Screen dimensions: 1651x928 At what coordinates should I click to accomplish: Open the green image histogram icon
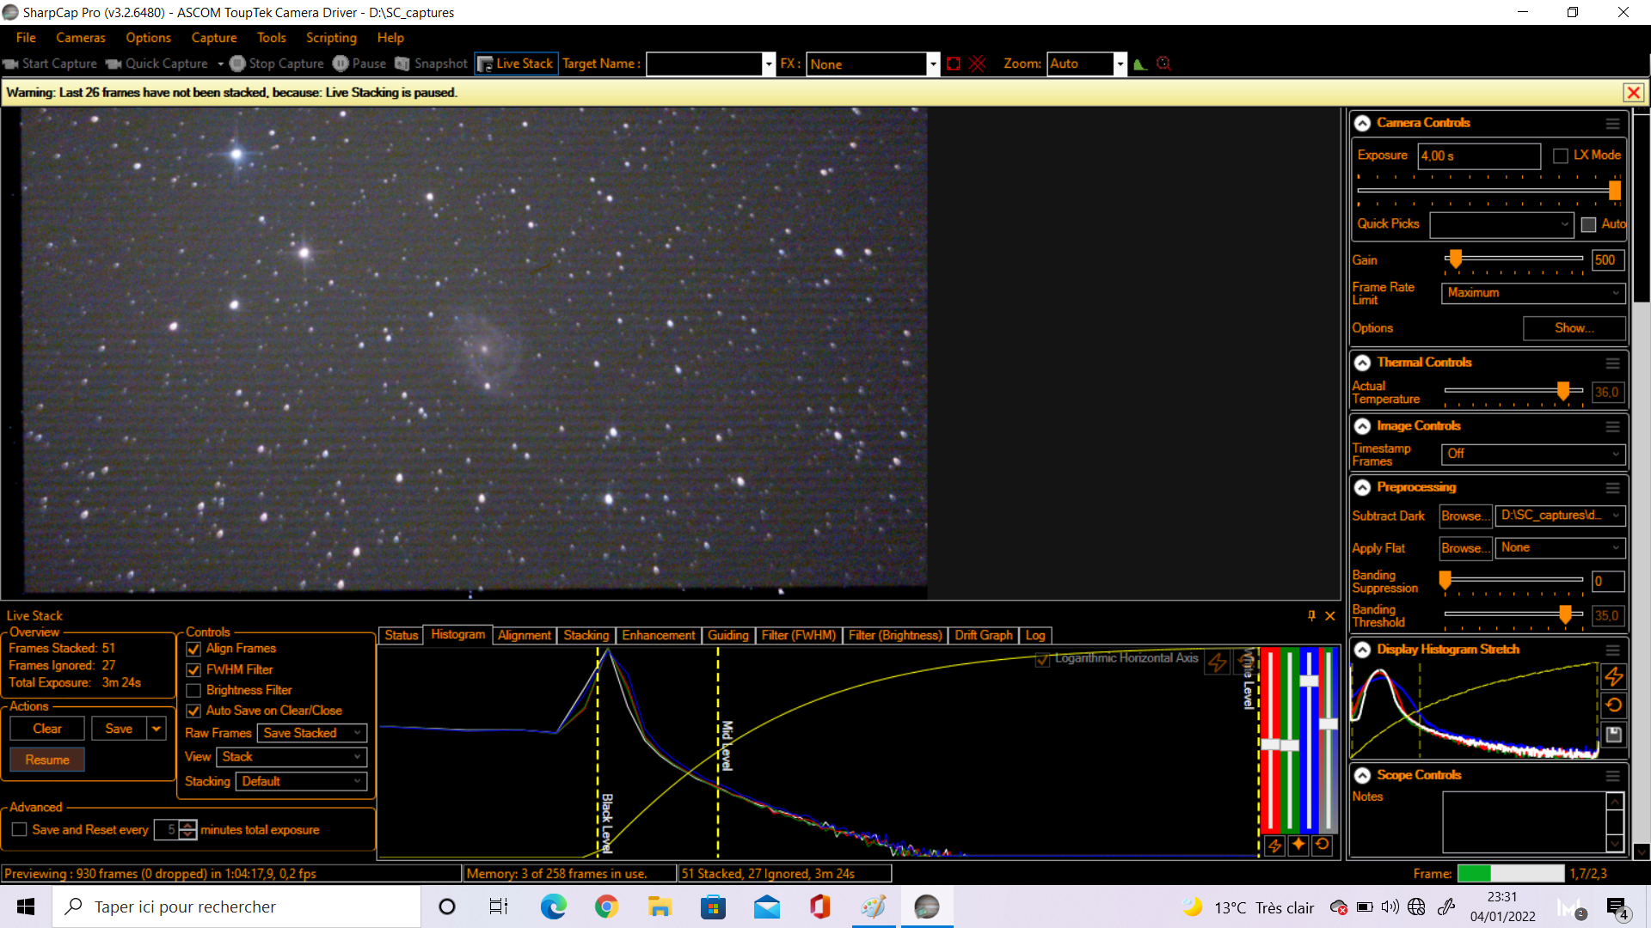[x=1140, y=64]
